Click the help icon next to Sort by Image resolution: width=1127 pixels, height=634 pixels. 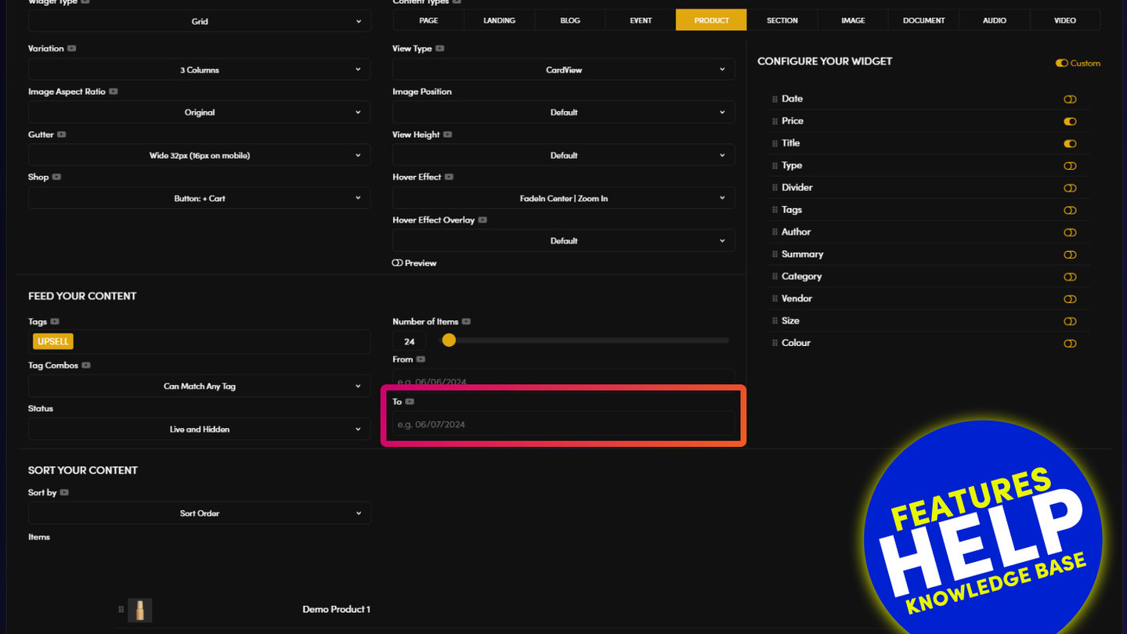[x=64, y=492]
